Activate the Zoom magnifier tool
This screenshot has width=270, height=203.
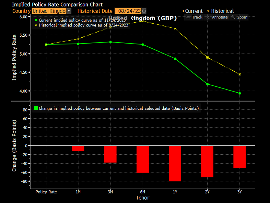239,17
